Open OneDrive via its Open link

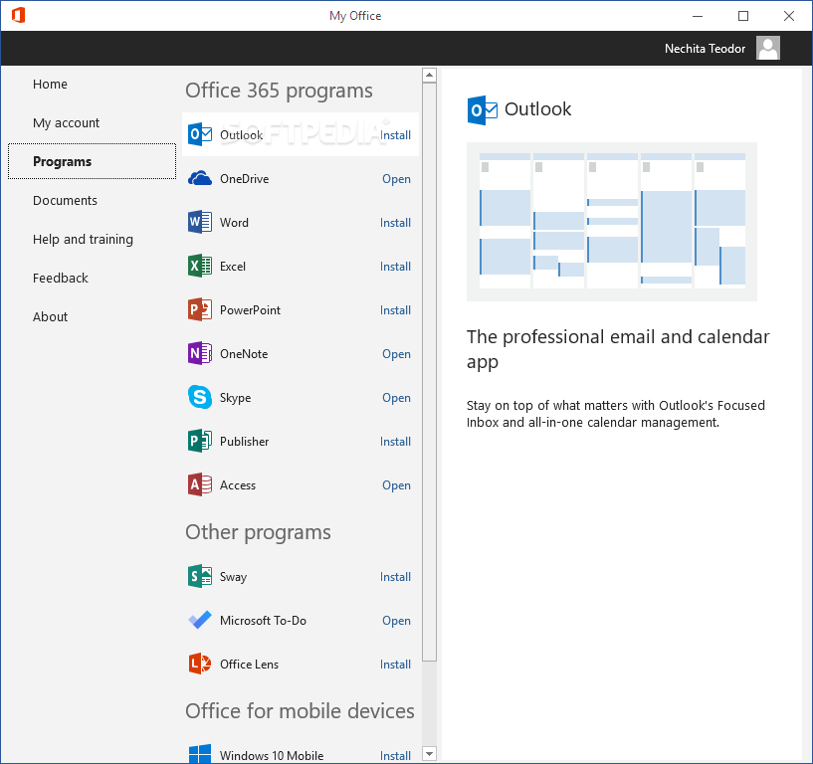[396, 179]
